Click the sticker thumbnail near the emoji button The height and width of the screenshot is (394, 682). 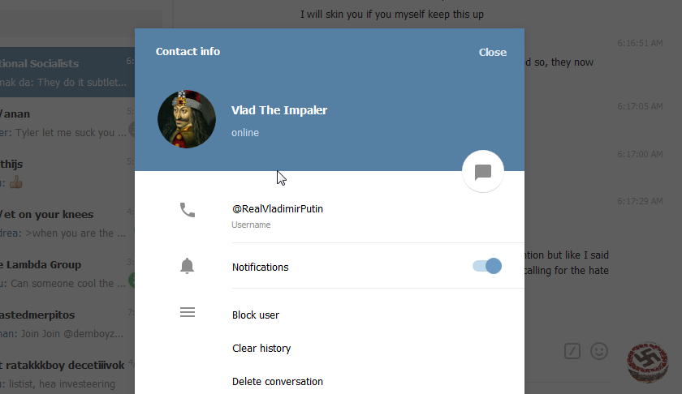click(647, 362)
